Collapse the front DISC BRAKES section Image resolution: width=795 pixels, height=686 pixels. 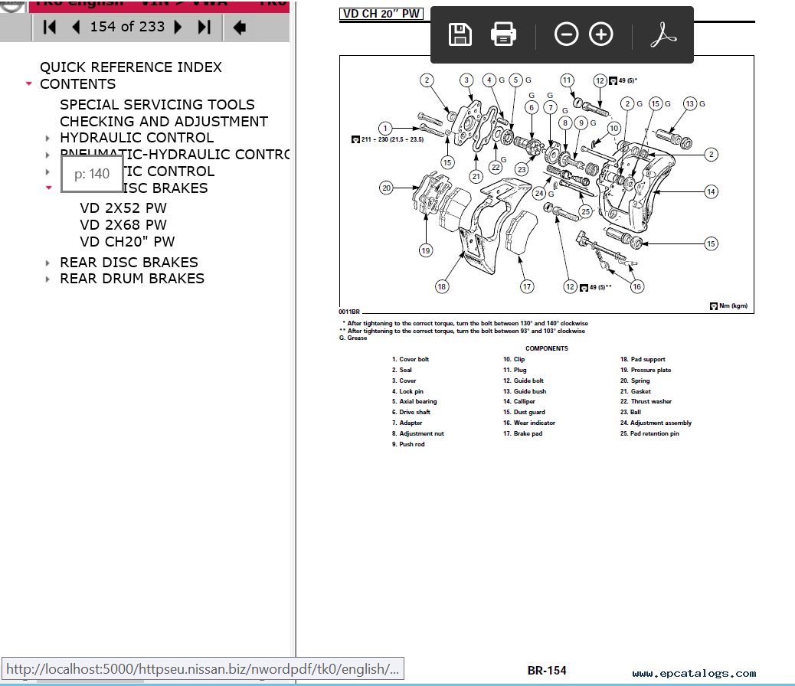49,188
